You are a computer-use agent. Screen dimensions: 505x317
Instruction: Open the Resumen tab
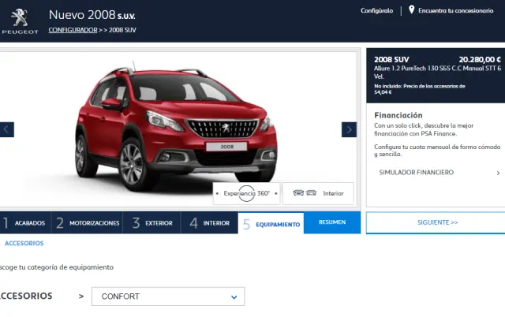coord(332,222)
